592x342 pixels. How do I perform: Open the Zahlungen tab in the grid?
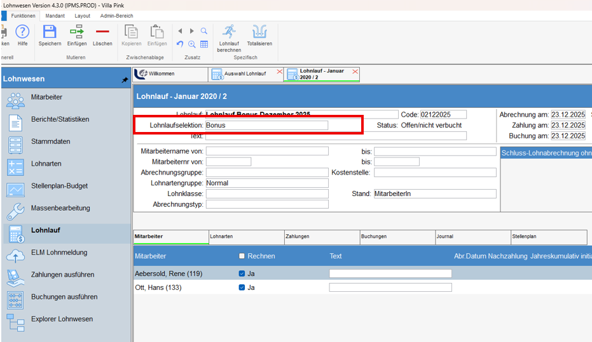[298, 236]
